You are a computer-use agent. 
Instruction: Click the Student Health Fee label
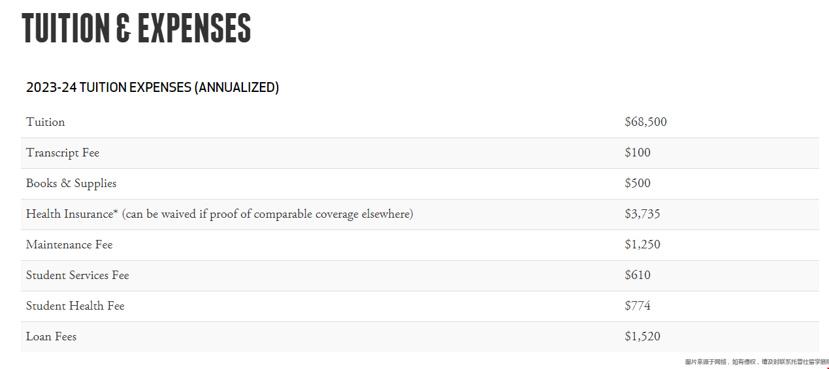(75, 306)
